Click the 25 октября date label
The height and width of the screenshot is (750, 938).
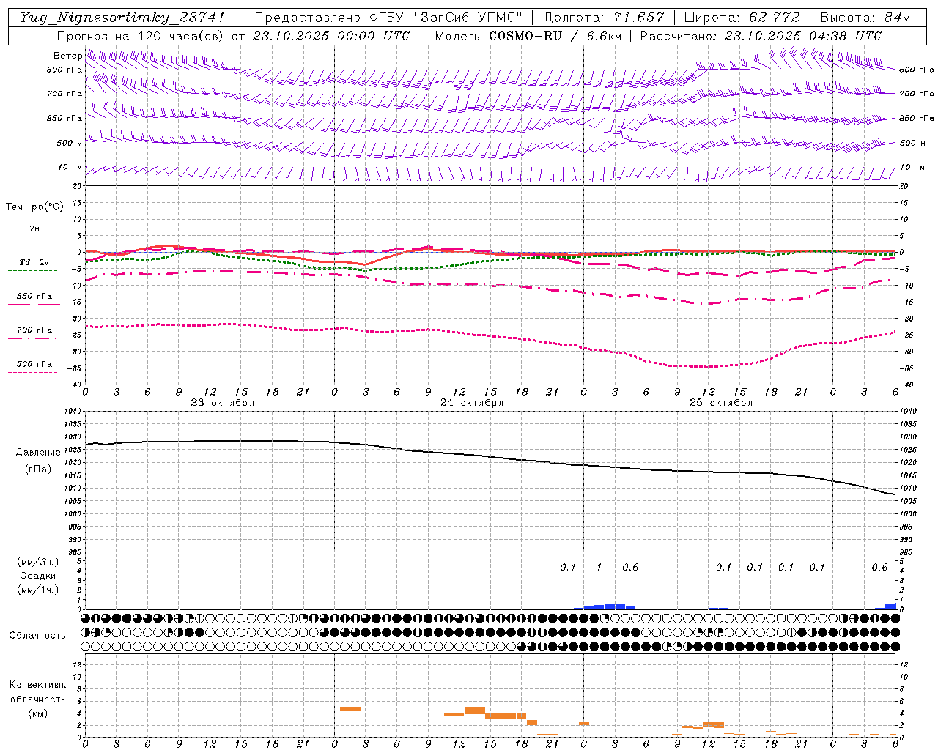point(721,403)
